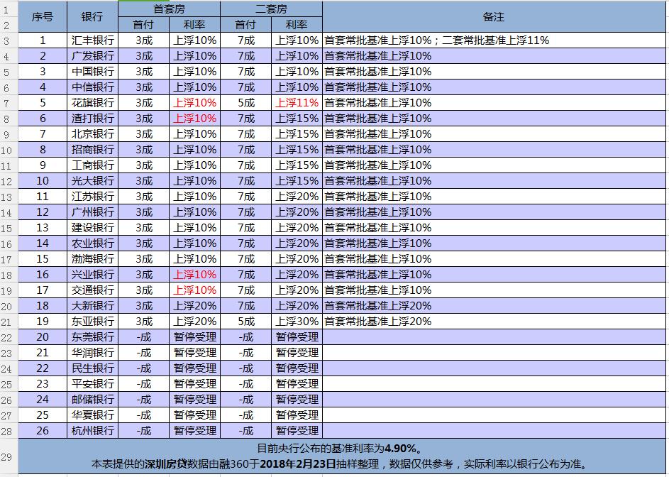Select the 序号 header cell
The width and height of the screenshot is (669, 477).
coord(43,16)
